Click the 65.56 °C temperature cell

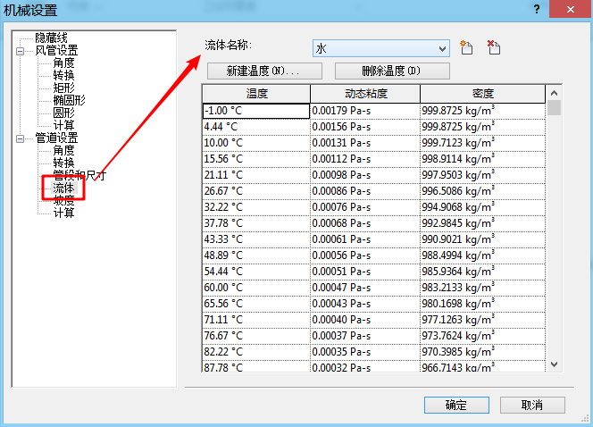pyautogui.click(x=256, y=304)
